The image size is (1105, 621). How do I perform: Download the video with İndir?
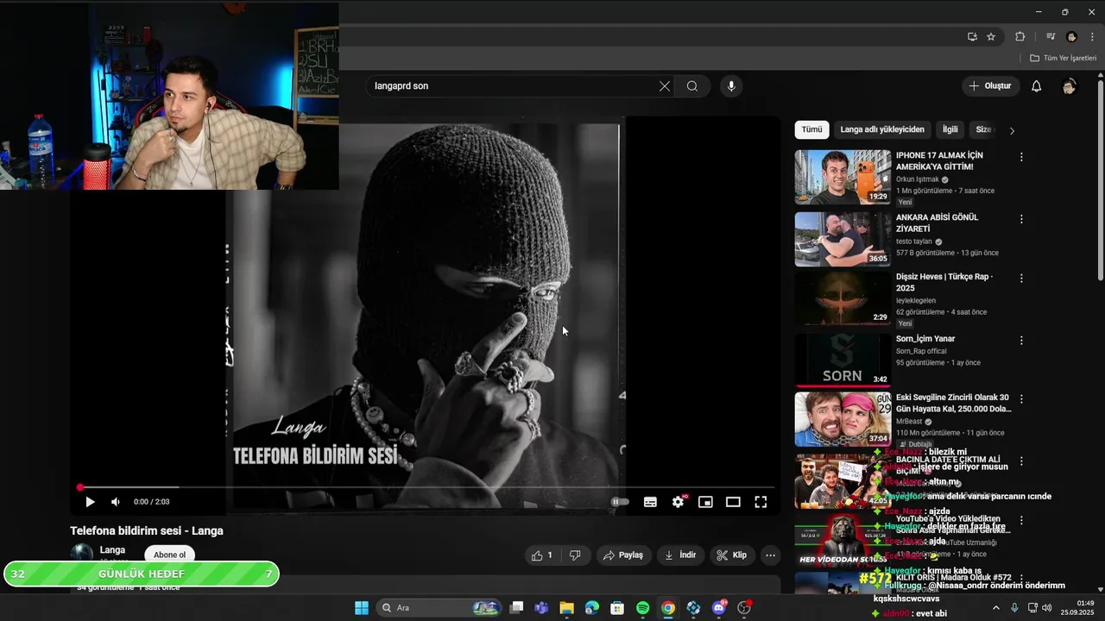[679, 555]
